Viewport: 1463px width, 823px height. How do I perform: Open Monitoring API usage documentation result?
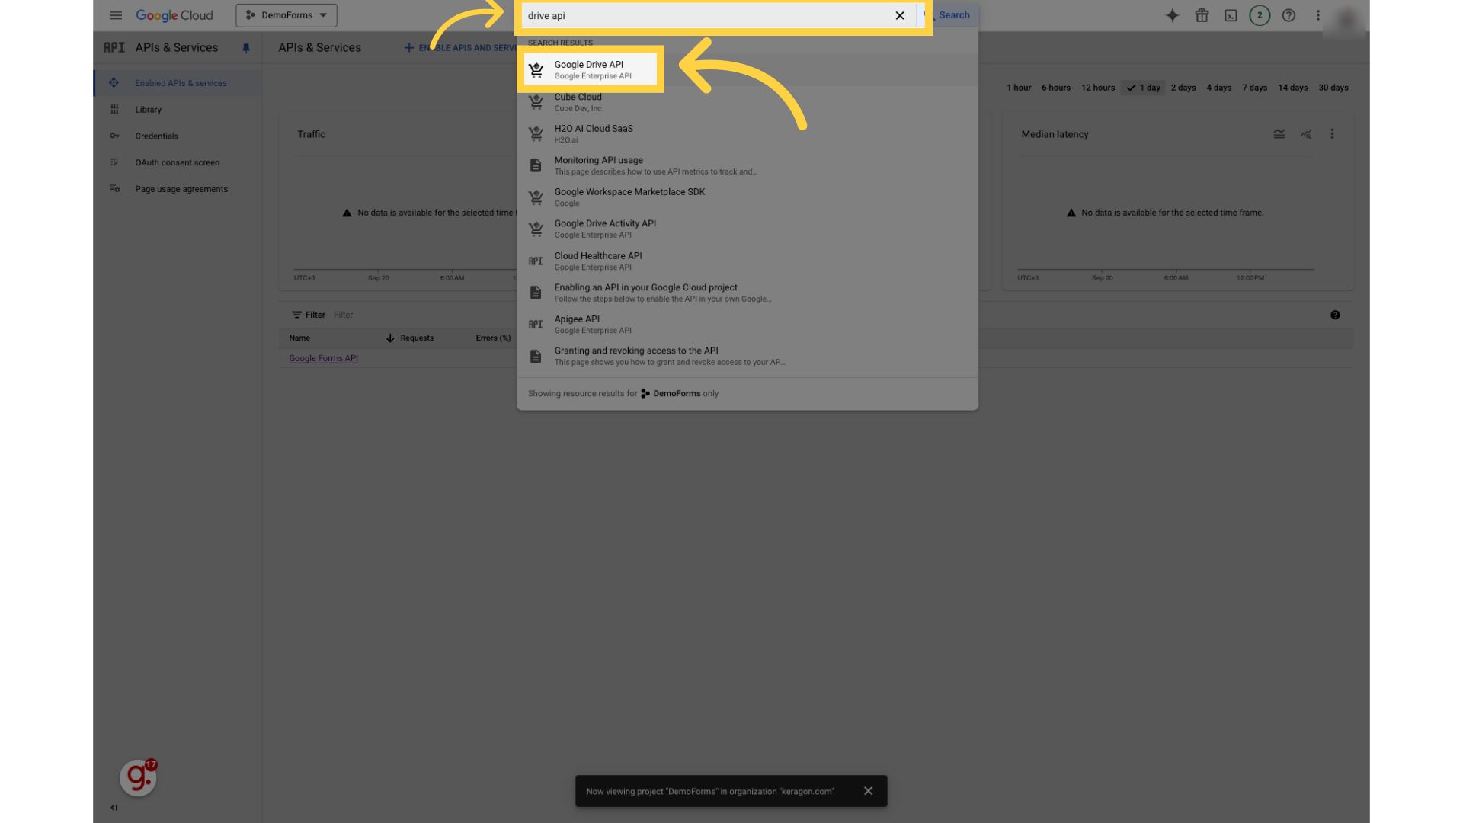point(747,165)
